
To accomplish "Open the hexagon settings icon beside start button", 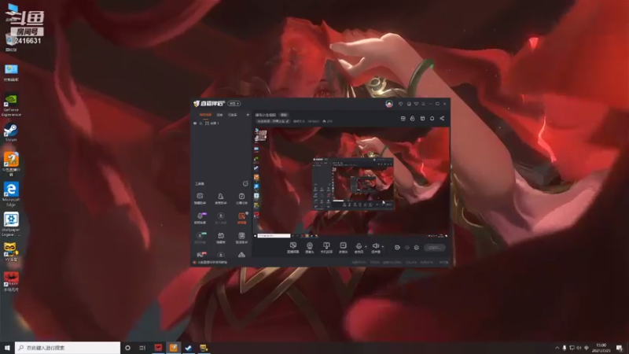I will point(417,248).
